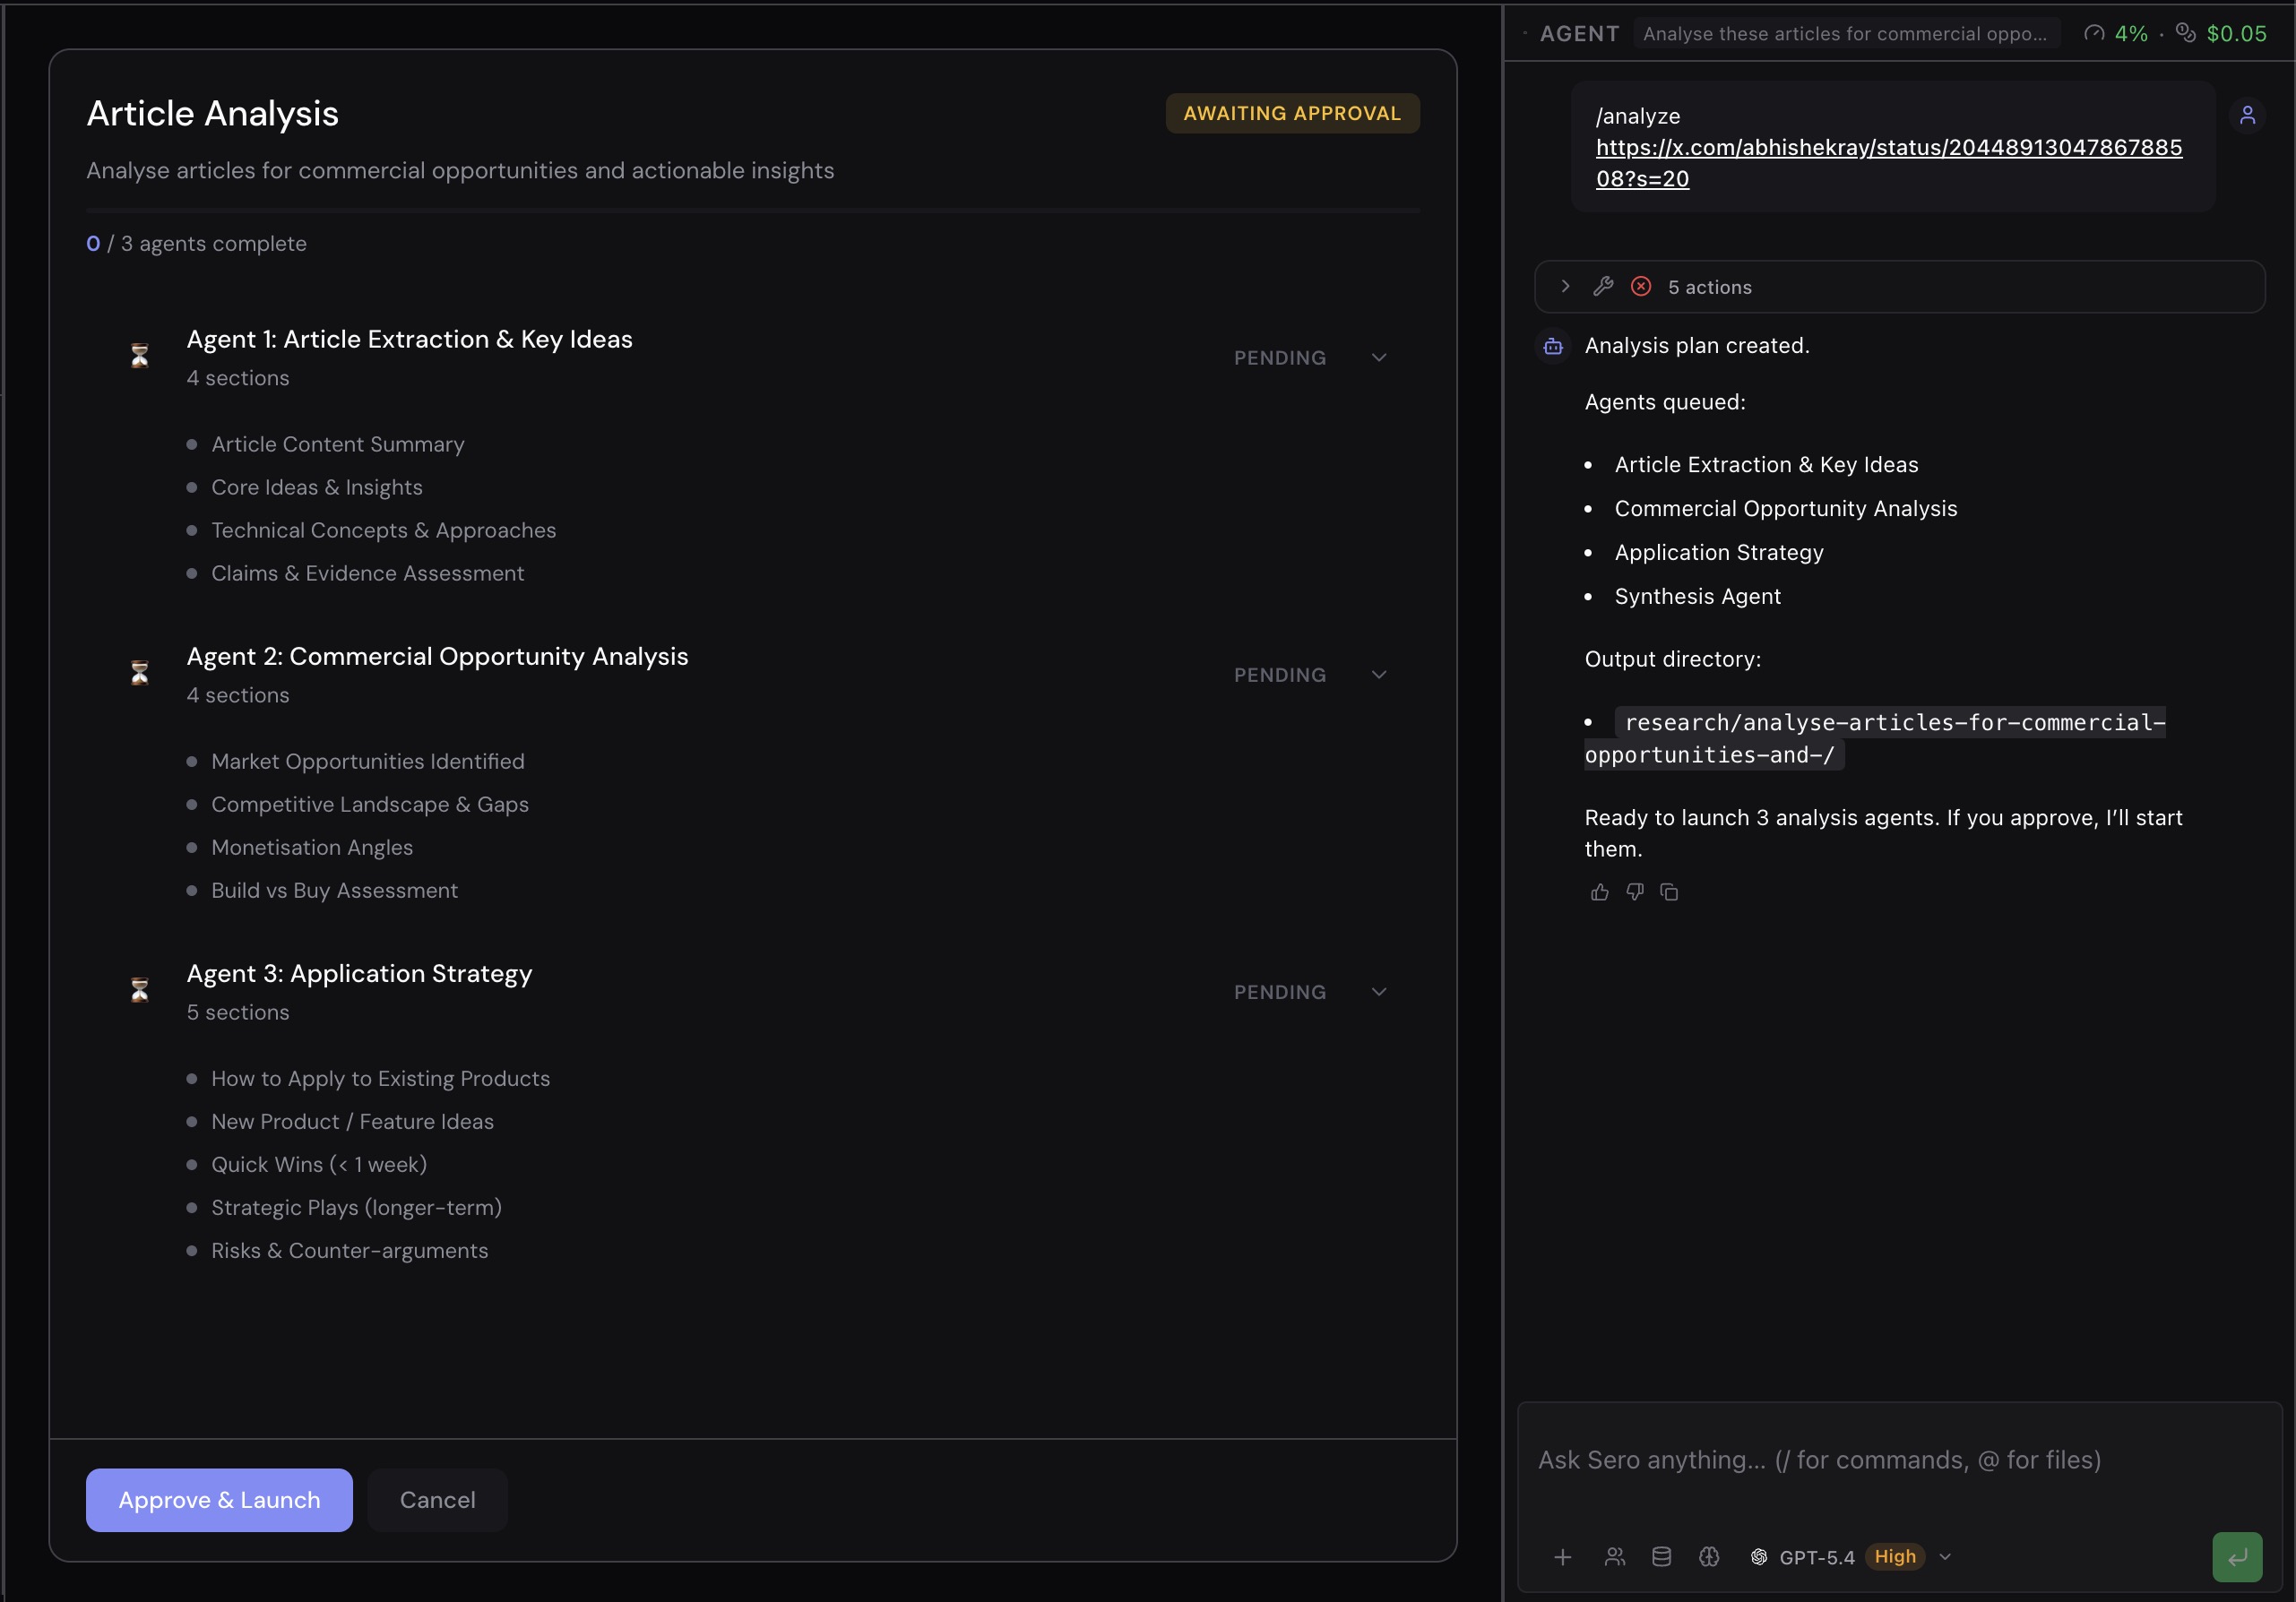This screenshot has height=1602, width=2296.
Task: Open the x.com status link
Action: [x=1888, y=148]
